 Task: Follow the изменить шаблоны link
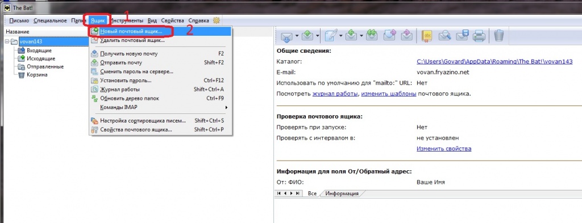(x=389, y=94)
